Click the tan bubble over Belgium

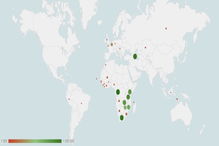(112, 45)
